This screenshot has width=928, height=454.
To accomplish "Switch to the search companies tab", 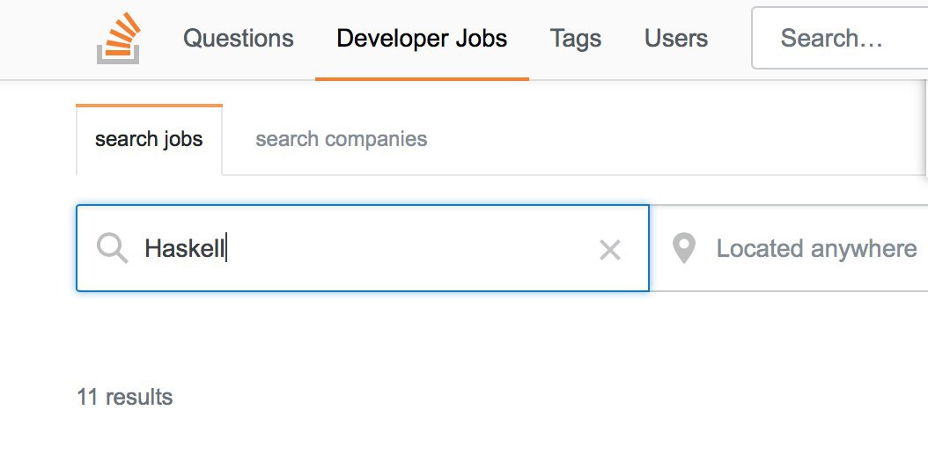I will [342, 139].
